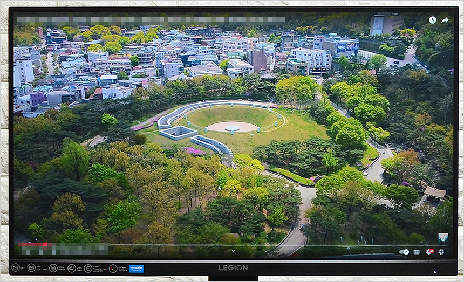Toggle subtitles with the captions button

coord(417,252)
